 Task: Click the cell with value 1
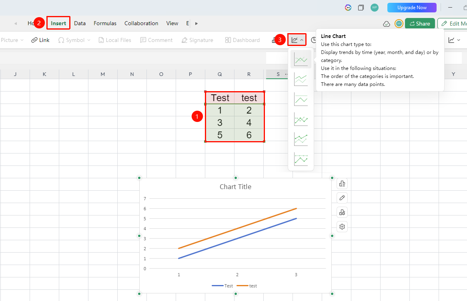[220, 110]
